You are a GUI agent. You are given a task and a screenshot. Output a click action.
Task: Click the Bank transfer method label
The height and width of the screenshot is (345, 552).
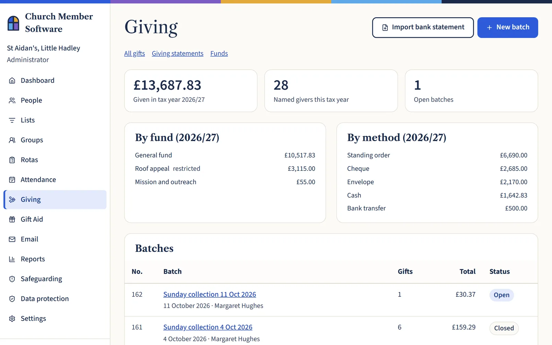pyautogui.click(x=366, y=208)
